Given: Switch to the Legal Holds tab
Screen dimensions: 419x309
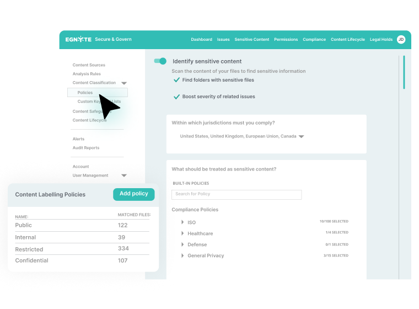Looking at the screenshot, I should click(381, 40).
